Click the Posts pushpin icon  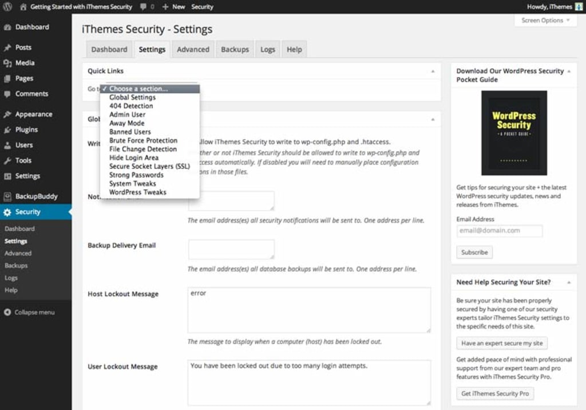[7, 48]
